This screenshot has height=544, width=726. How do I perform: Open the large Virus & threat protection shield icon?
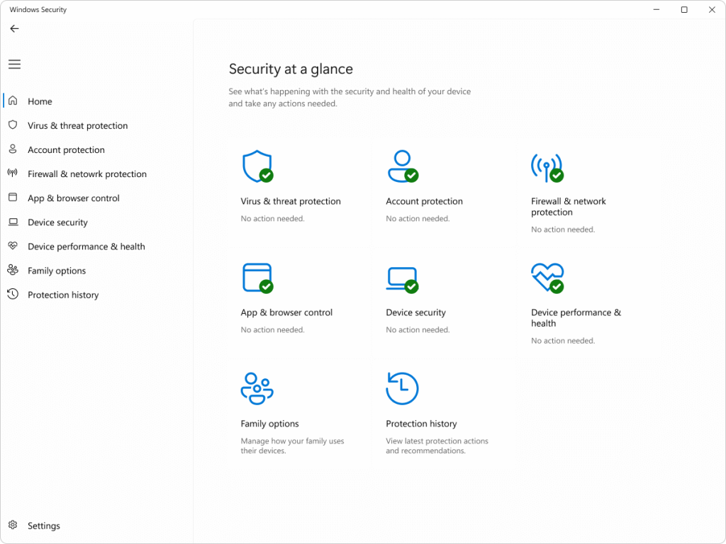coord(258,166)
